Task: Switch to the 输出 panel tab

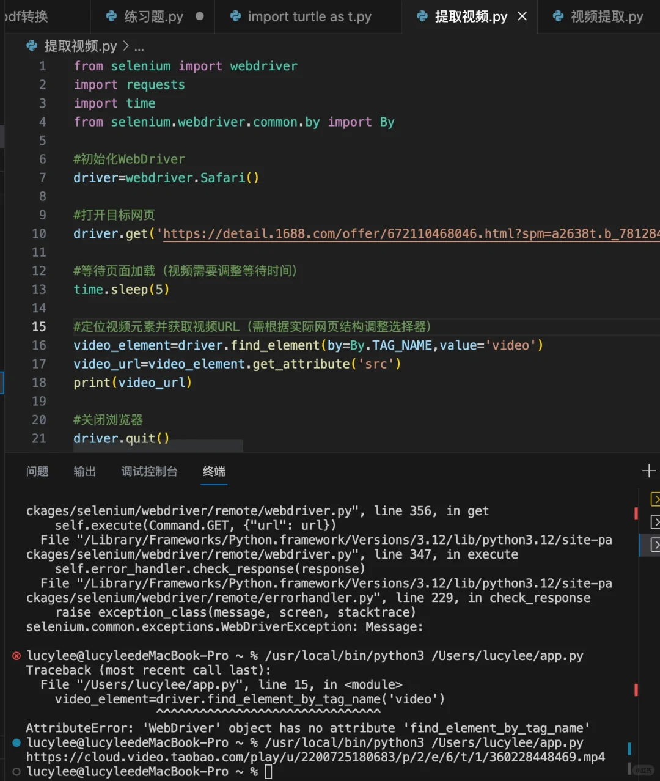Action: (85, 471)
